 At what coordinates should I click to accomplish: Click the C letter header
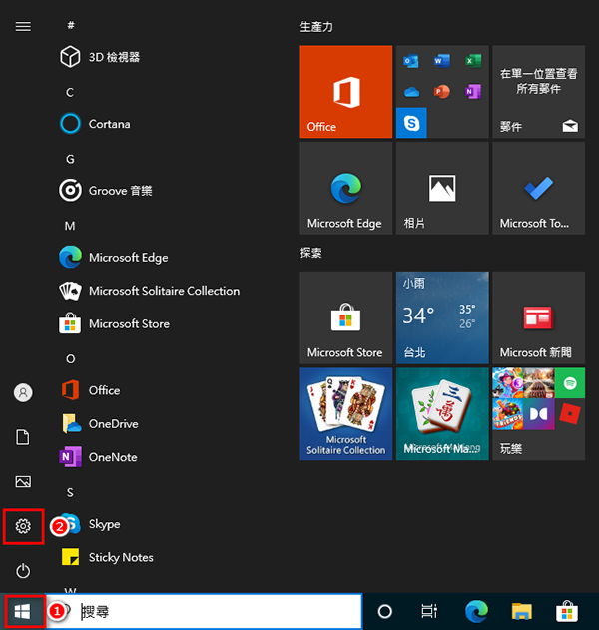(70, 93)
